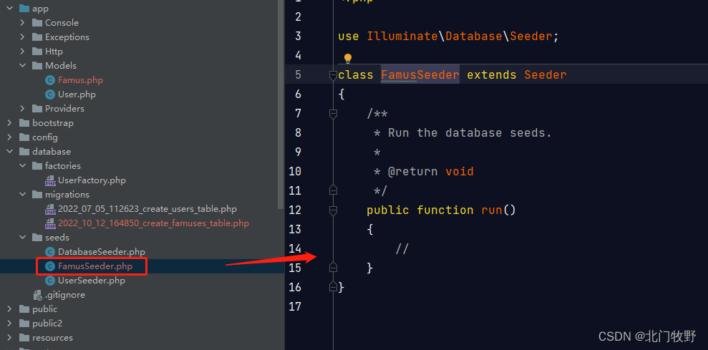
Task: Click the config folder icon
Action: click(24, 137)
